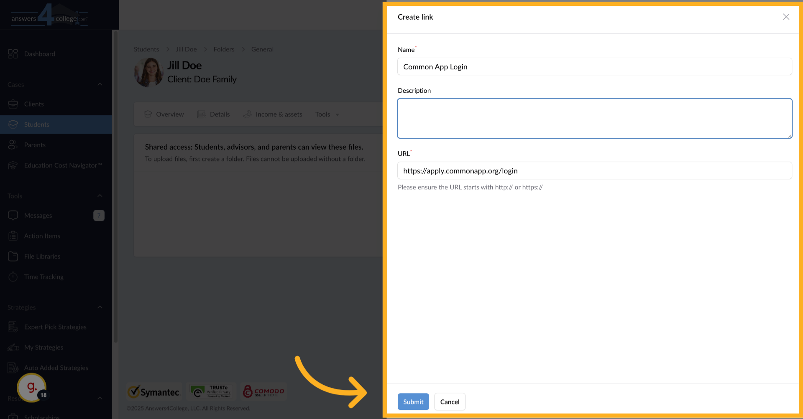Collapse the Strategies section

click(x=100, y=307)
